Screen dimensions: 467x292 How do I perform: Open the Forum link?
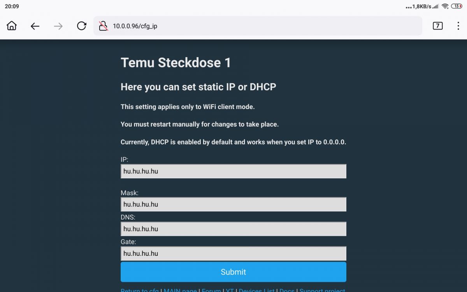pos(211,290)
